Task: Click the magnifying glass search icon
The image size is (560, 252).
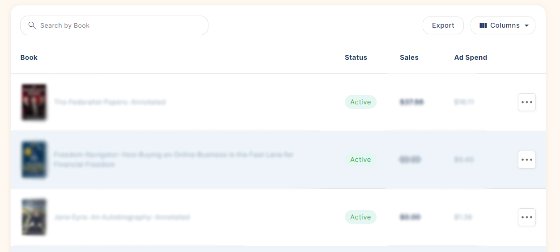Action: (32, 25)
